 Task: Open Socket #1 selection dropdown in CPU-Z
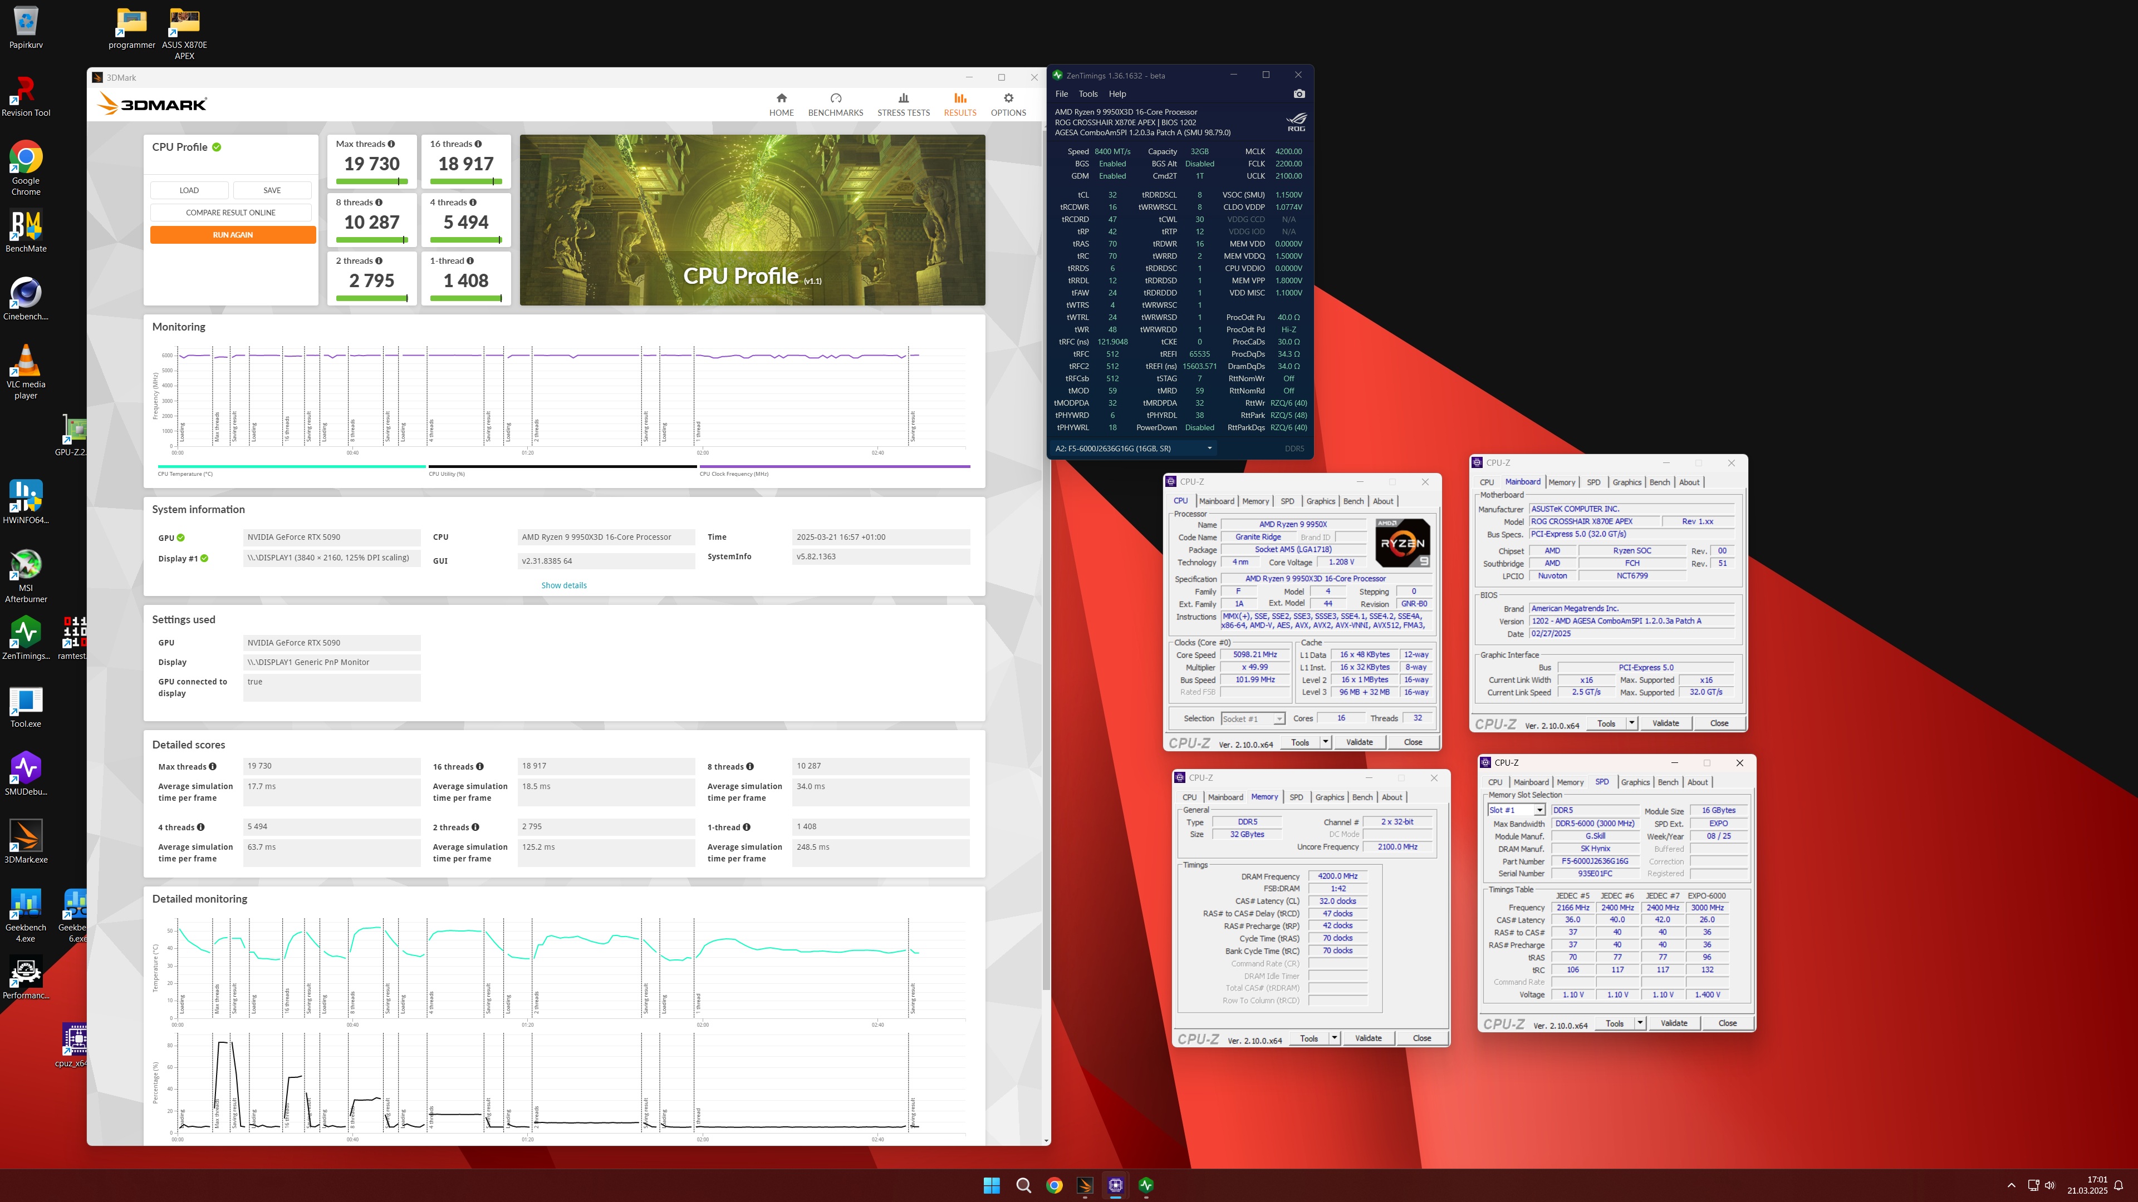coord(1252,718)
